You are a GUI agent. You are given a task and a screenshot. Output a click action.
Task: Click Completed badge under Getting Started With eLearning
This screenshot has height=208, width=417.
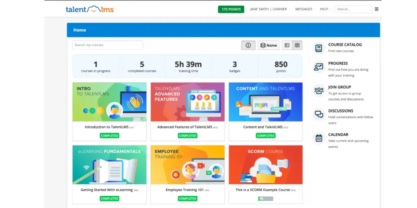110,198
